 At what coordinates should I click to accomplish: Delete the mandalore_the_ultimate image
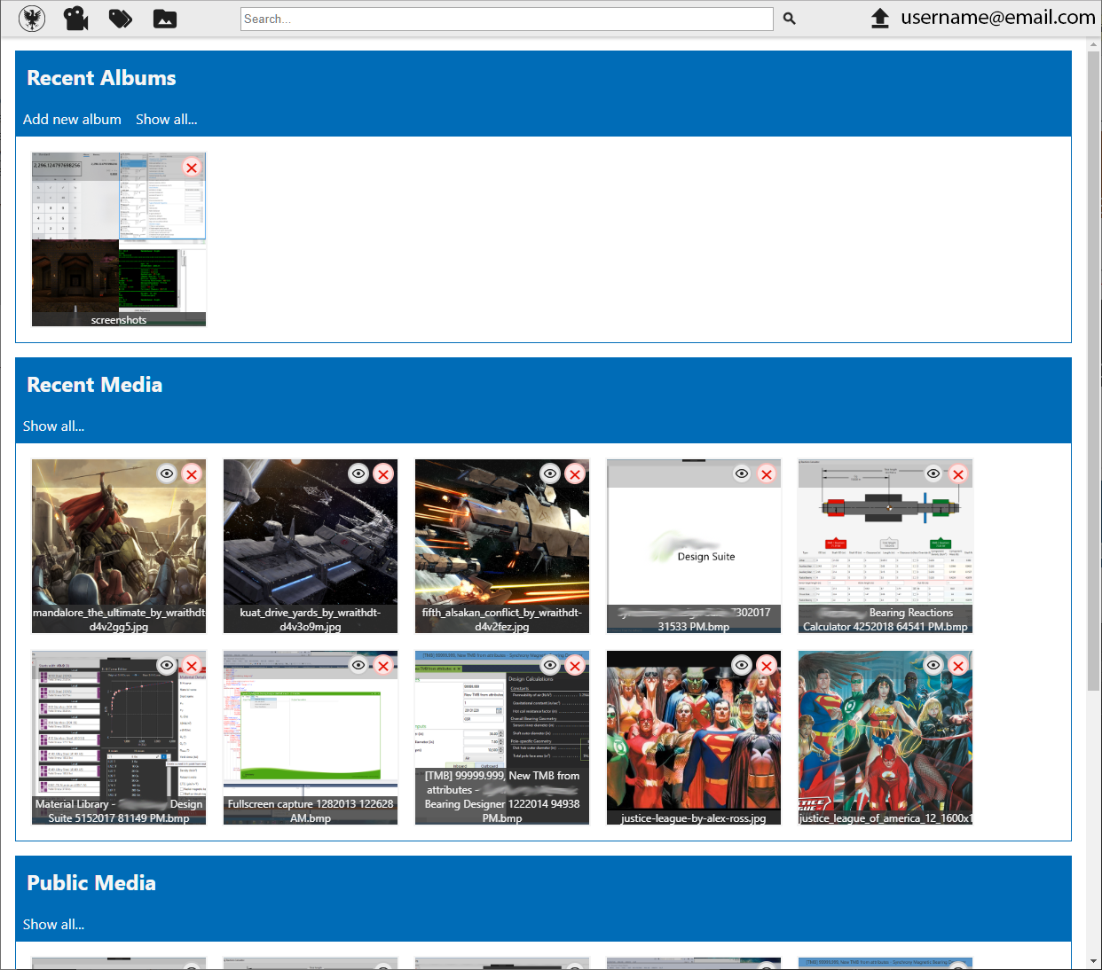(x=192, y=473)
